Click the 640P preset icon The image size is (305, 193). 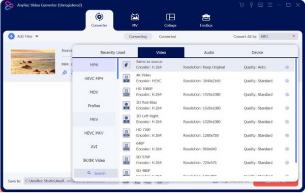pyautogui.click(x=127, y=146)
